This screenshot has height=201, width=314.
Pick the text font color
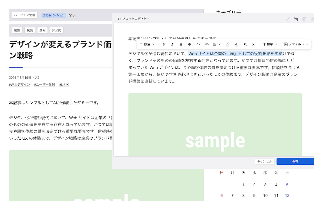pos(236,44)
